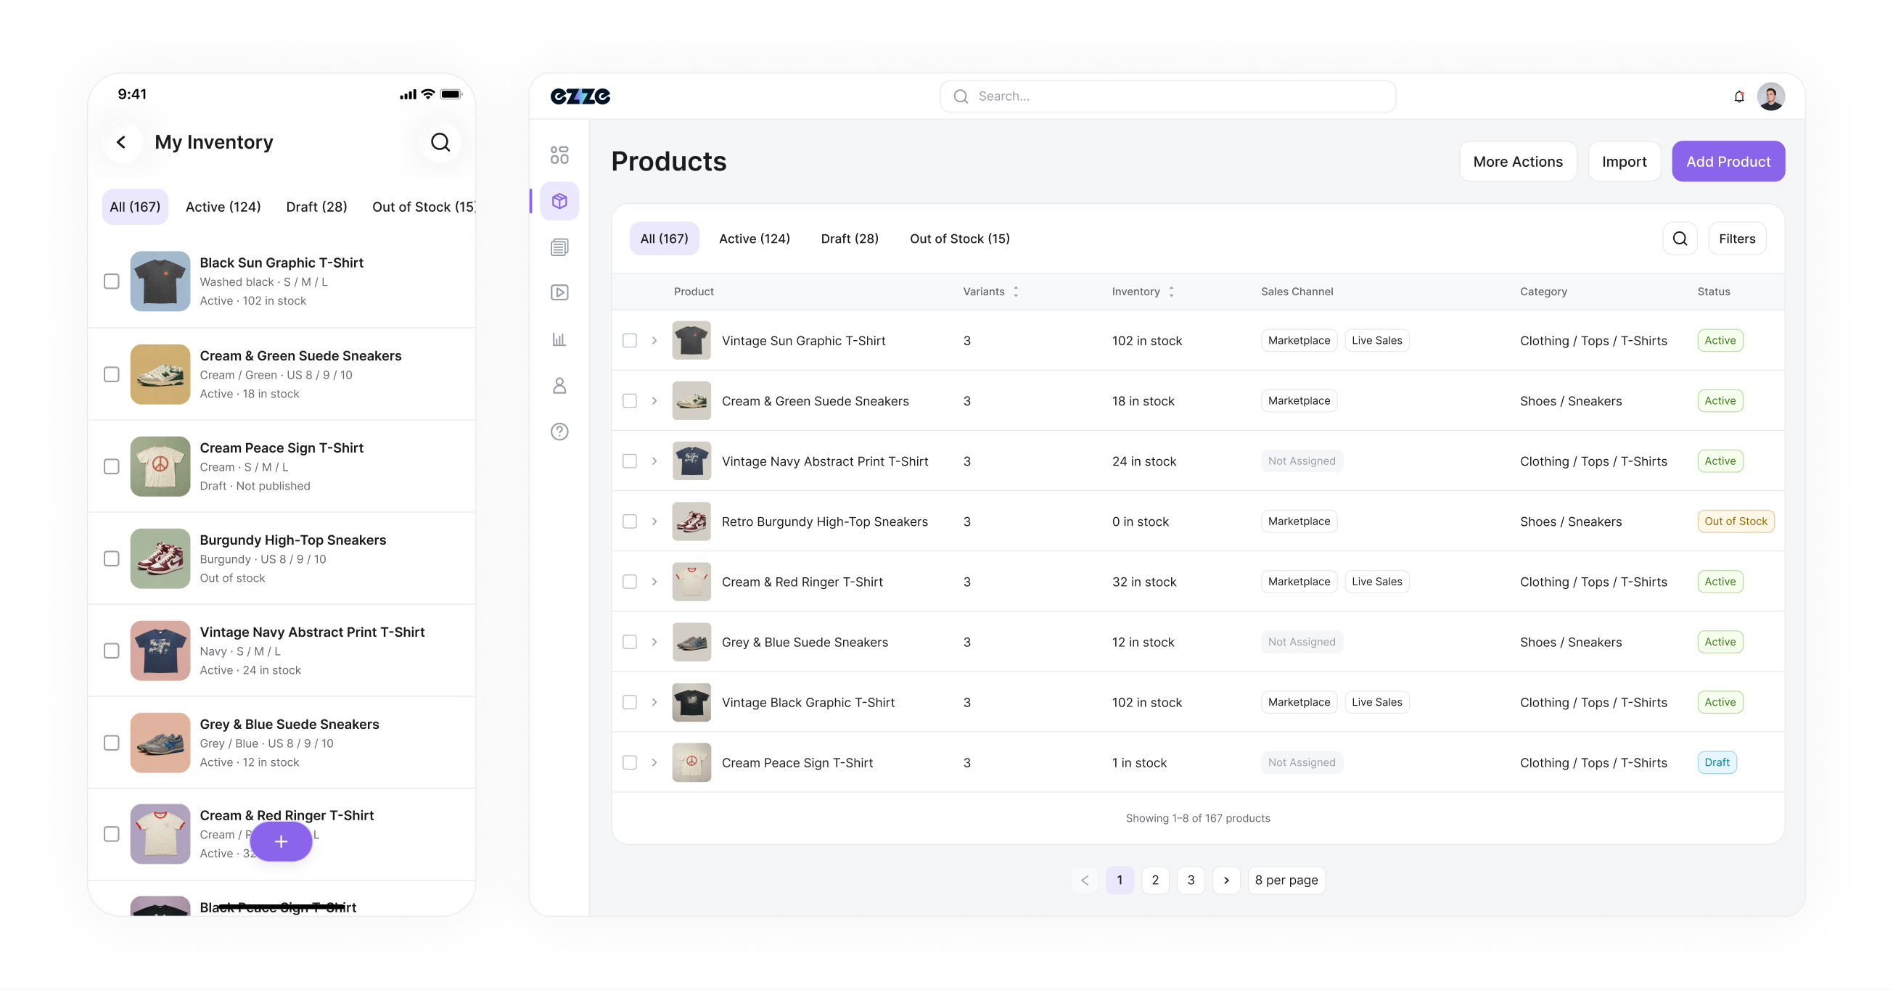Expand the Cream & Red Ringer T-Shirt table row
Image resolution: width=1893 pixels, height=990 pixels.
(x=654, y=582)
